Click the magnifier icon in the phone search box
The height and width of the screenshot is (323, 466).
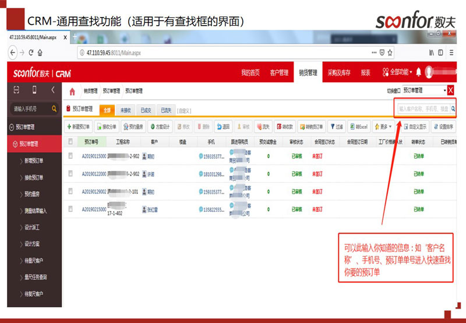point(55,109)
